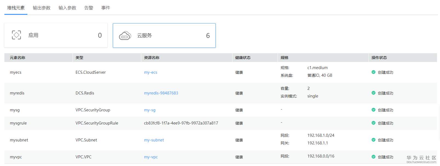Click the 应用 scan-frame icon
This screenshot has width=440, height=166.
coord(16,35)
